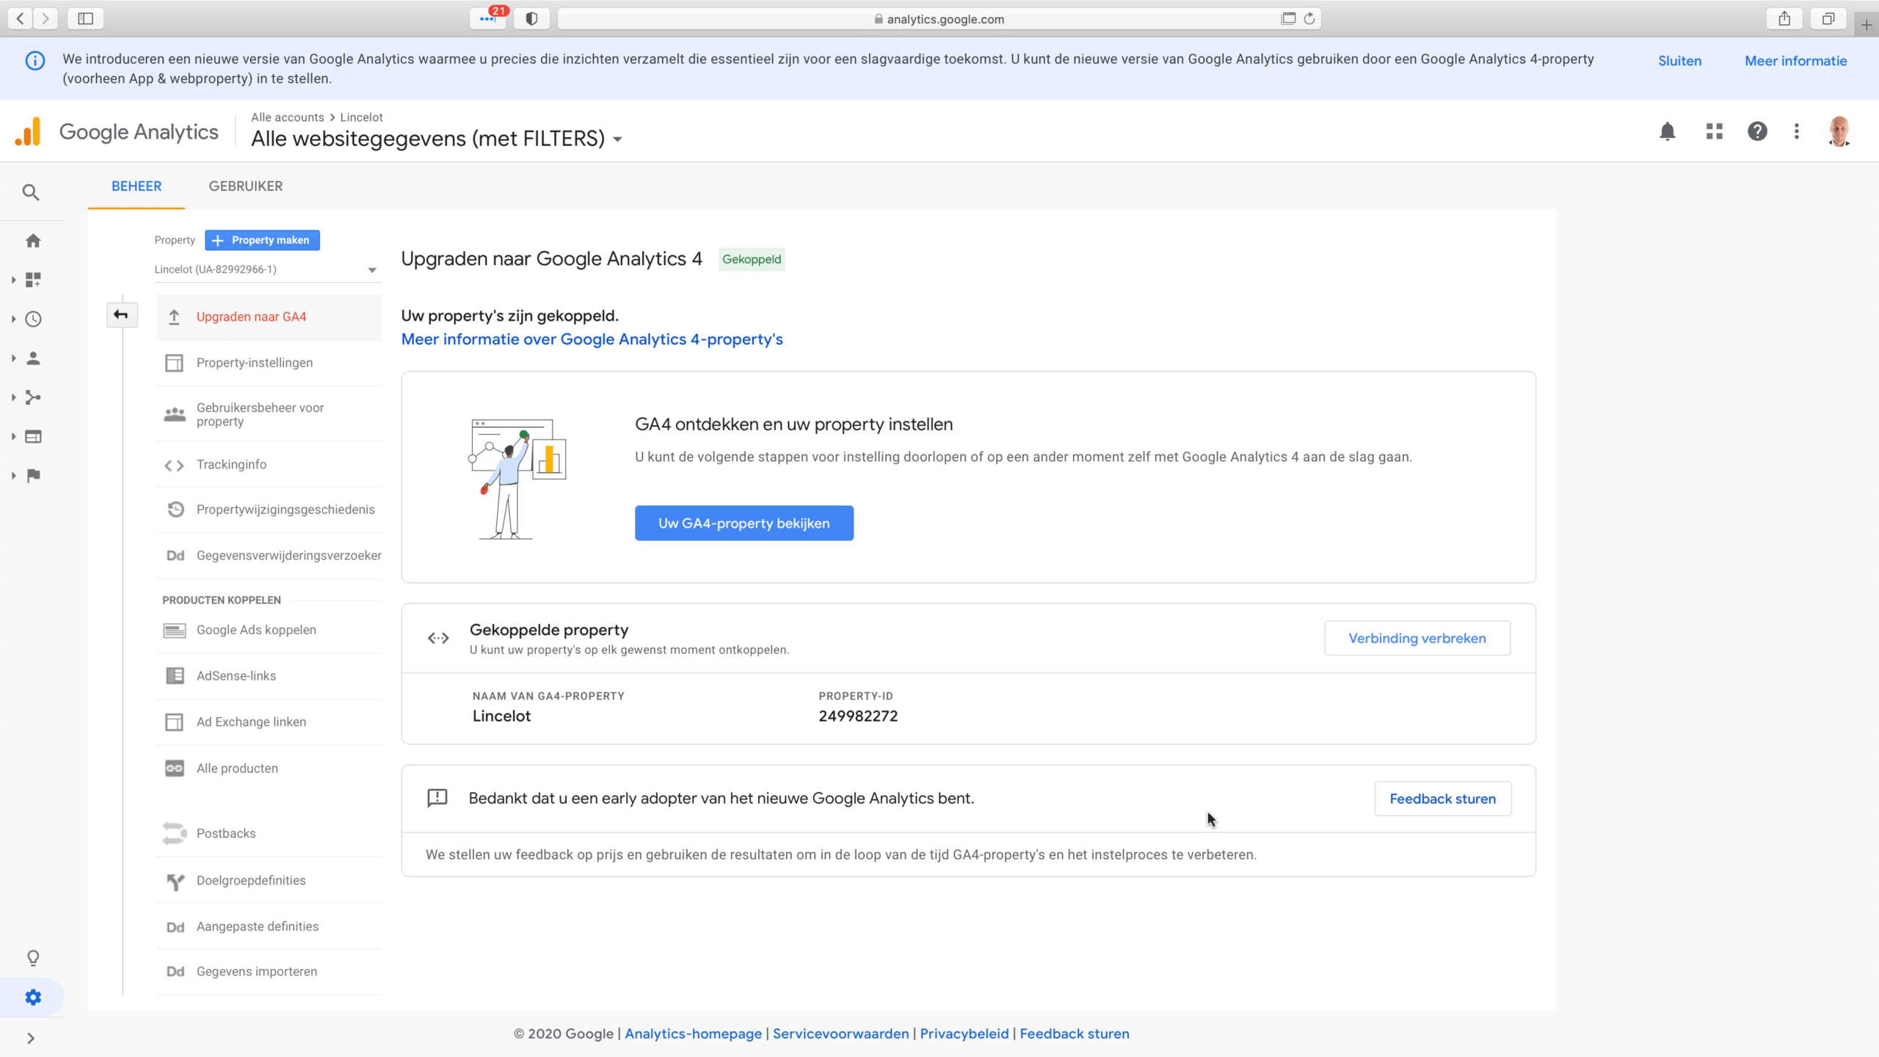Viewport: 1879px width, 1057px height.
Task: Open the Conversions flag icon
Action: pos(33,476)
